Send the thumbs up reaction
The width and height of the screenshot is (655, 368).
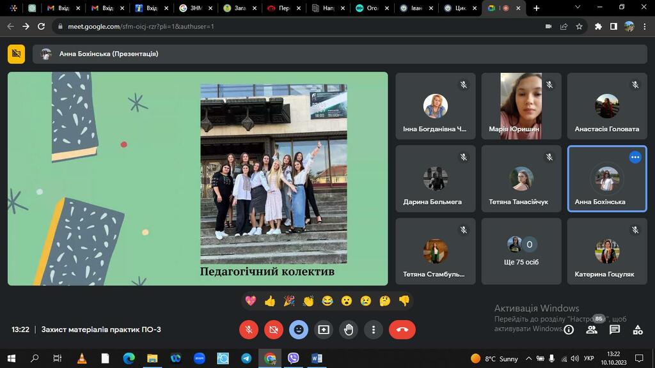[x=270, y=300]
